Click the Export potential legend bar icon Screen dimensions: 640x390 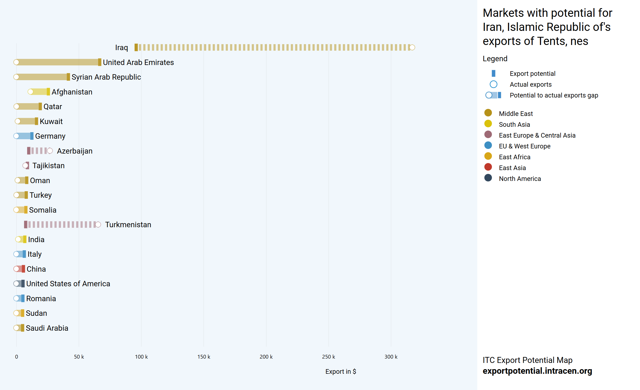(493, 73)
